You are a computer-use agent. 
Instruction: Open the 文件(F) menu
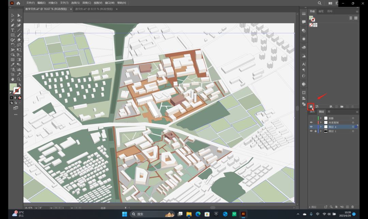point(31,3)
